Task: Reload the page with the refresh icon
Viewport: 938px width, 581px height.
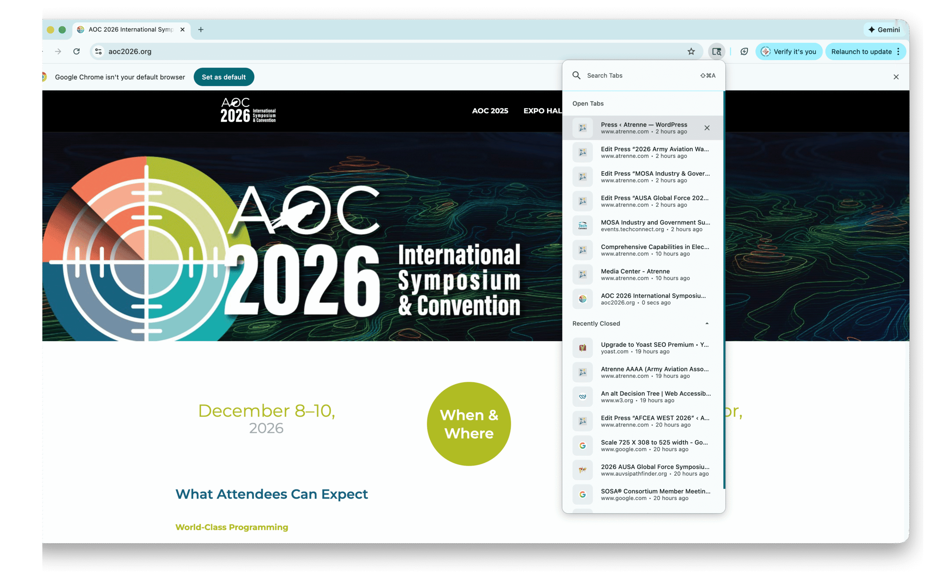Action: pyautogui.click(x=77, y=51)
